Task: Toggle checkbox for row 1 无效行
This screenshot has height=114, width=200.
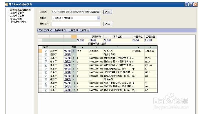Action: coord(46,51)
